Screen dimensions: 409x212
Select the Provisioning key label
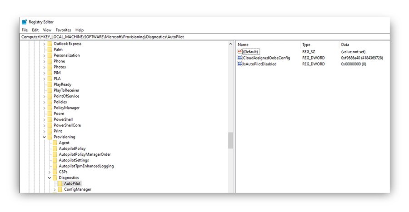click(64, 137)
